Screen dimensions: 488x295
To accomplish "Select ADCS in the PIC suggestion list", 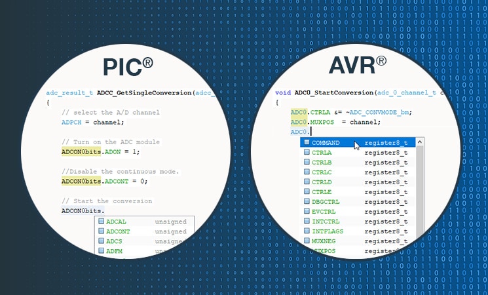I will pyautogui.click(x=114, y=241).
